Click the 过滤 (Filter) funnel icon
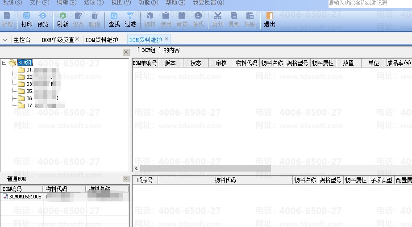This screenshot has width=412, height=227. pos(130,20)
